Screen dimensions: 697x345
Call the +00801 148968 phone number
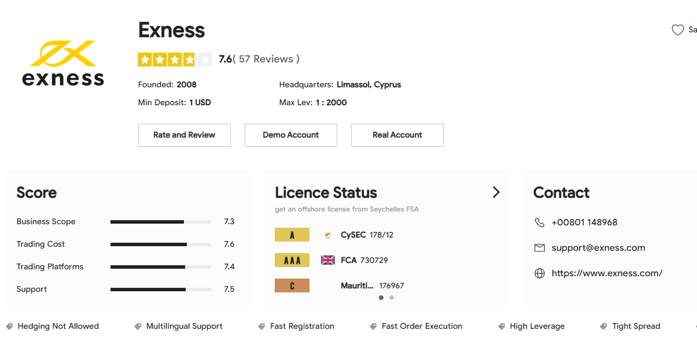[585, 222]
